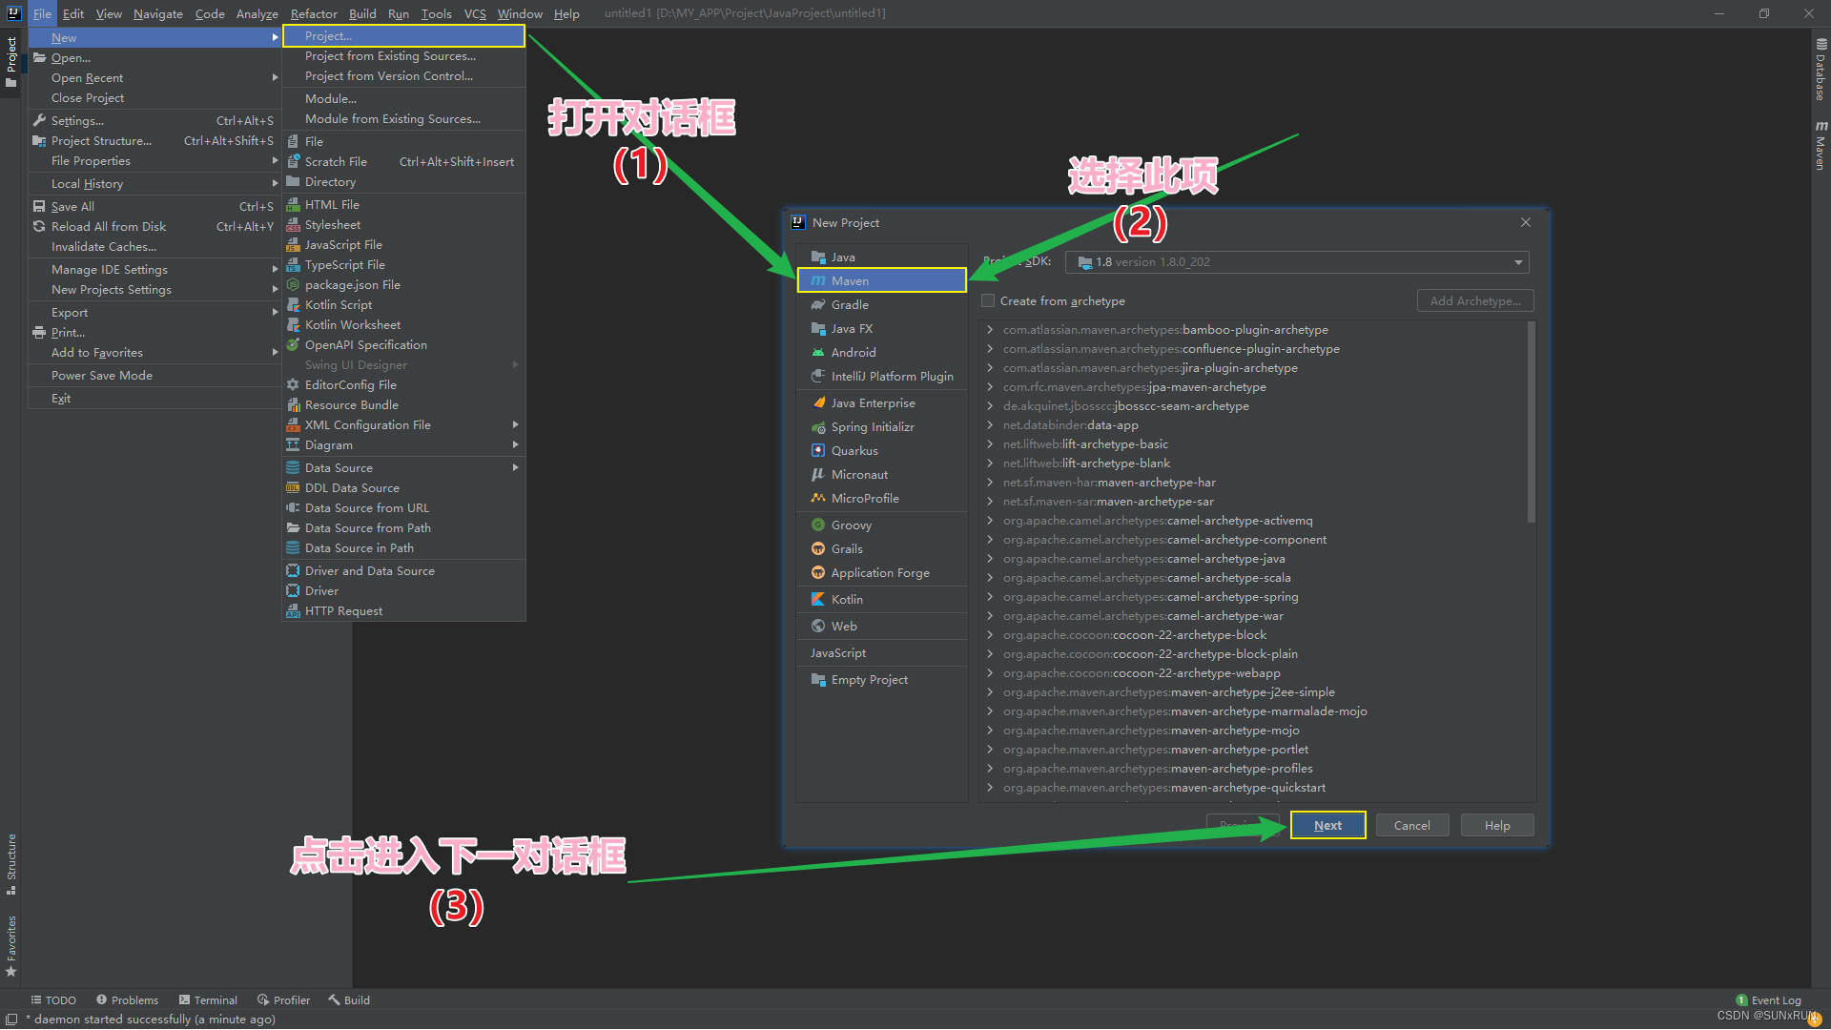This screenshot has height=1030, width=1831.
Task: Select the Maven project type icon
Action: click(817, 279)
